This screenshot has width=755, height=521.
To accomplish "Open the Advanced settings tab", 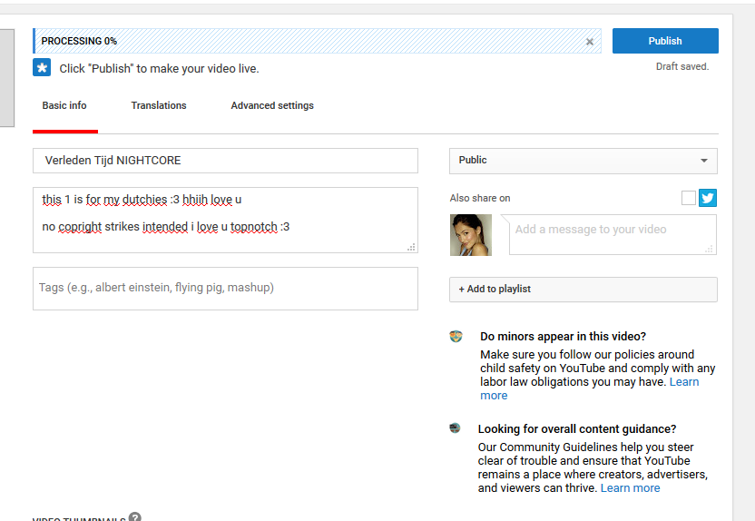I will [272, 106].
